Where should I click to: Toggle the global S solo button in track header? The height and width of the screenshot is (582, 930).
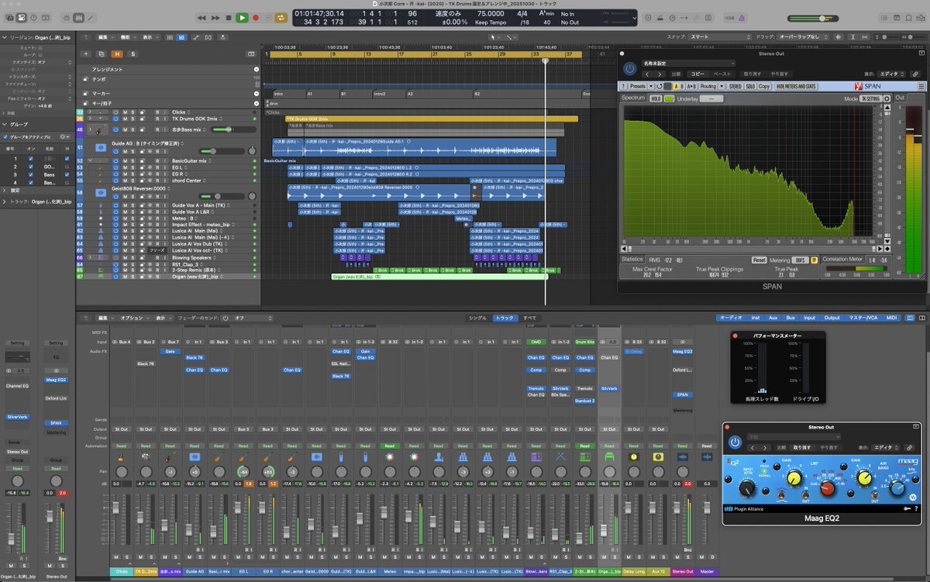point(133,53)
